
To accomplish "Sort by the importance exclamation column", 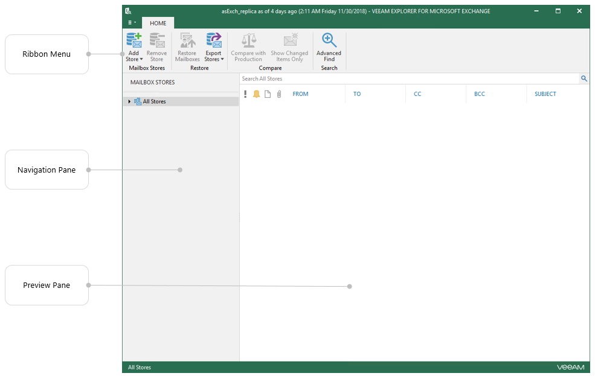I will pos(245,94).
